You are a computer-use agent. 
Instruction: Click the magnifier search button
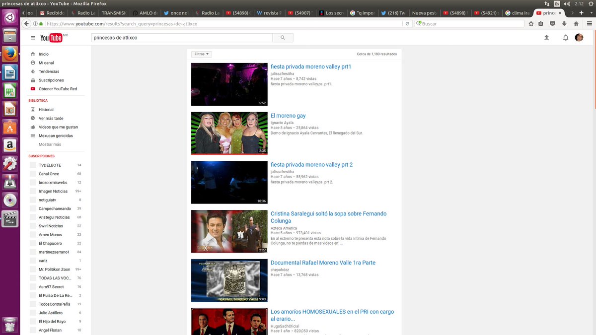coord(283,38)
